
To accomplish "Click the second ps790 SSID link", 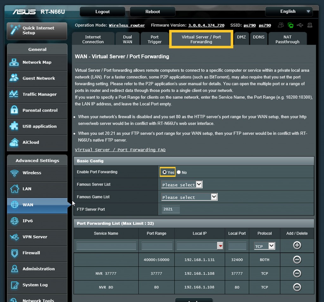I will coord(265,25).
